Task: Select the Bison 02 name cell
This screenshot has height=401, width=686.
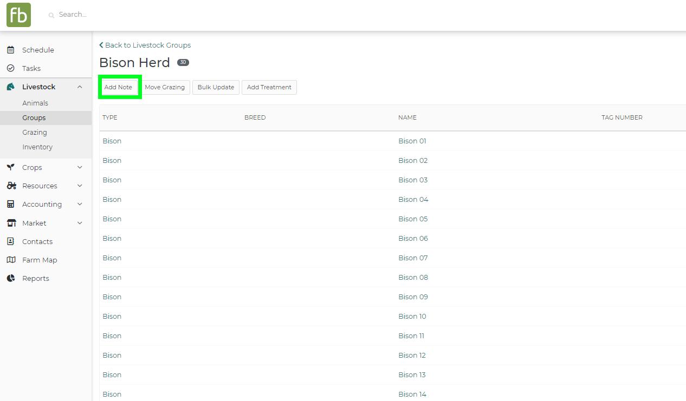Action: click(x=413, y=160)
